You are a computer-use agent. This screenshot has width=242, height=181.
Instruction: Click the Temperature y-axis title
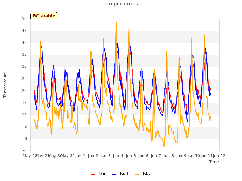[5, 85]
